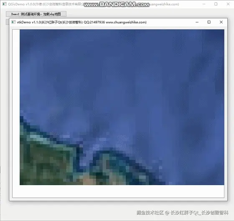Minimize the QGisDemo background window
Viewport: 234px width, 221px height.
[204, 4]
